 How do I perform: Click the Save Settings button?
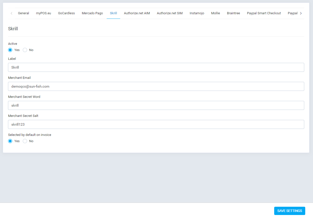289,211
